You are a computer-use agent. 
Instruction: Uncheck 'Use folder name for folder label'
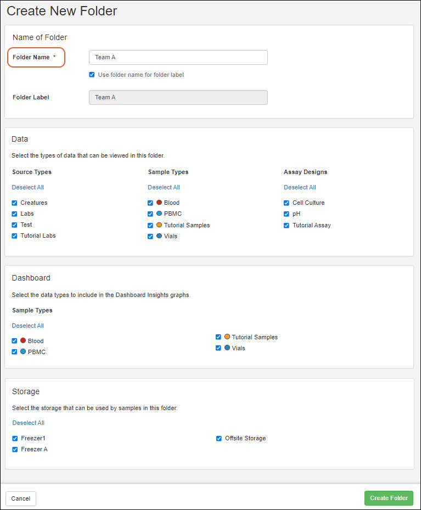pos(92,75)
